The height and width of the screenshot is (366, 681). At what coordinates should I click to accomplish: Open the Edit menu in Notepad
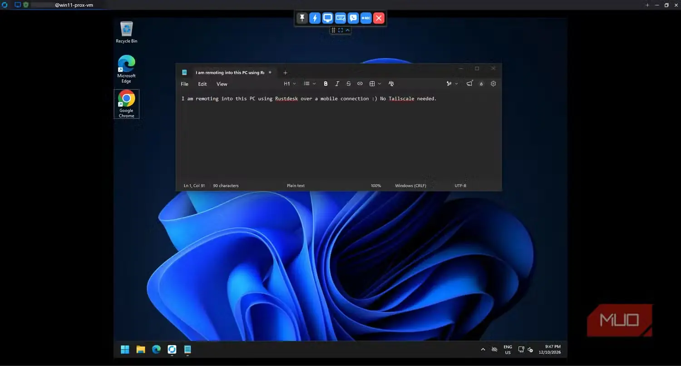(x=202, y=84)
